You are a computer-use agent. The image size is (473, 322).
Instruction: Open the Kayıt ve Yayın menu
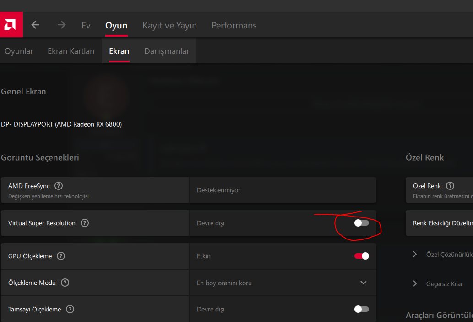(x=169, y=26)
